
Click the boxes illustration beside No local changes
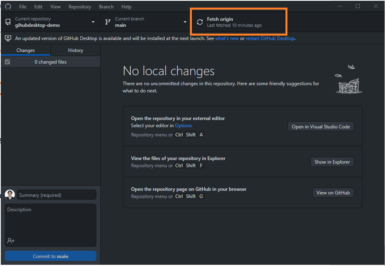(x=349, y=79)
